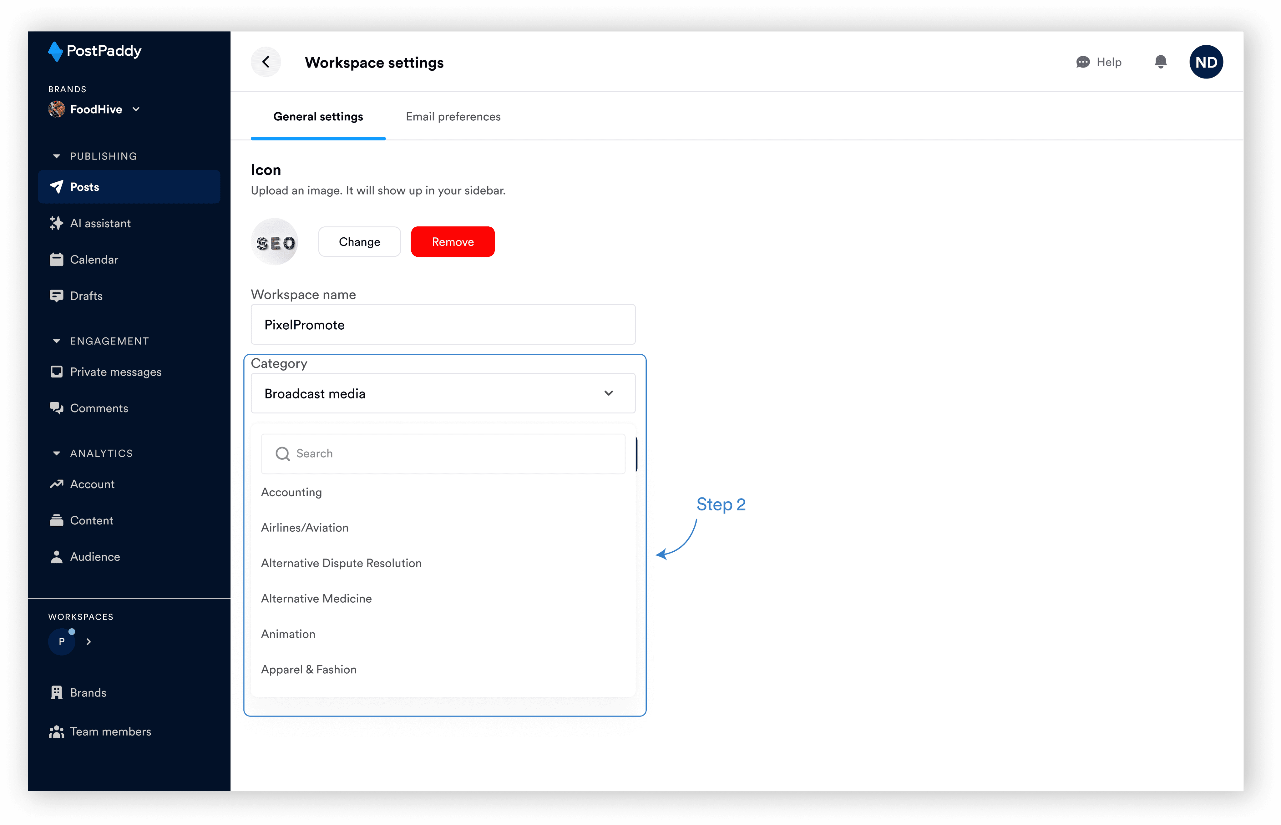1281x825 pixels.
Task: Open Comments in the Engagement section
Action: click(99, 408)
